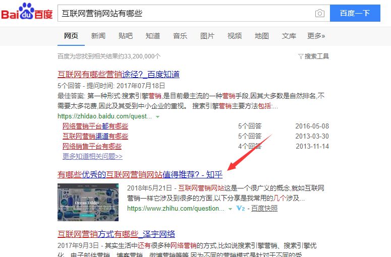Image resolution: width=391 pixels, height=257 pixels.
Task: Switch to the 文库 tab
Action: pyautogui.click(x=289, y=36)
